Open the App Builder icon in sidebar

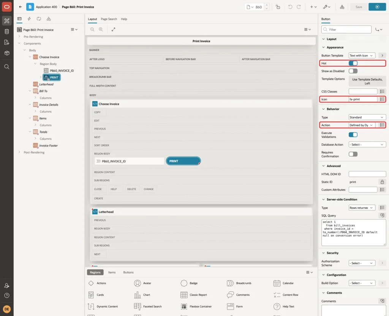click(7, 21)
